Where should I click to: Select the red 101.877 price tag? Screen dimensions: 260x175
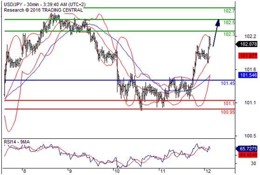click(248, 56)
